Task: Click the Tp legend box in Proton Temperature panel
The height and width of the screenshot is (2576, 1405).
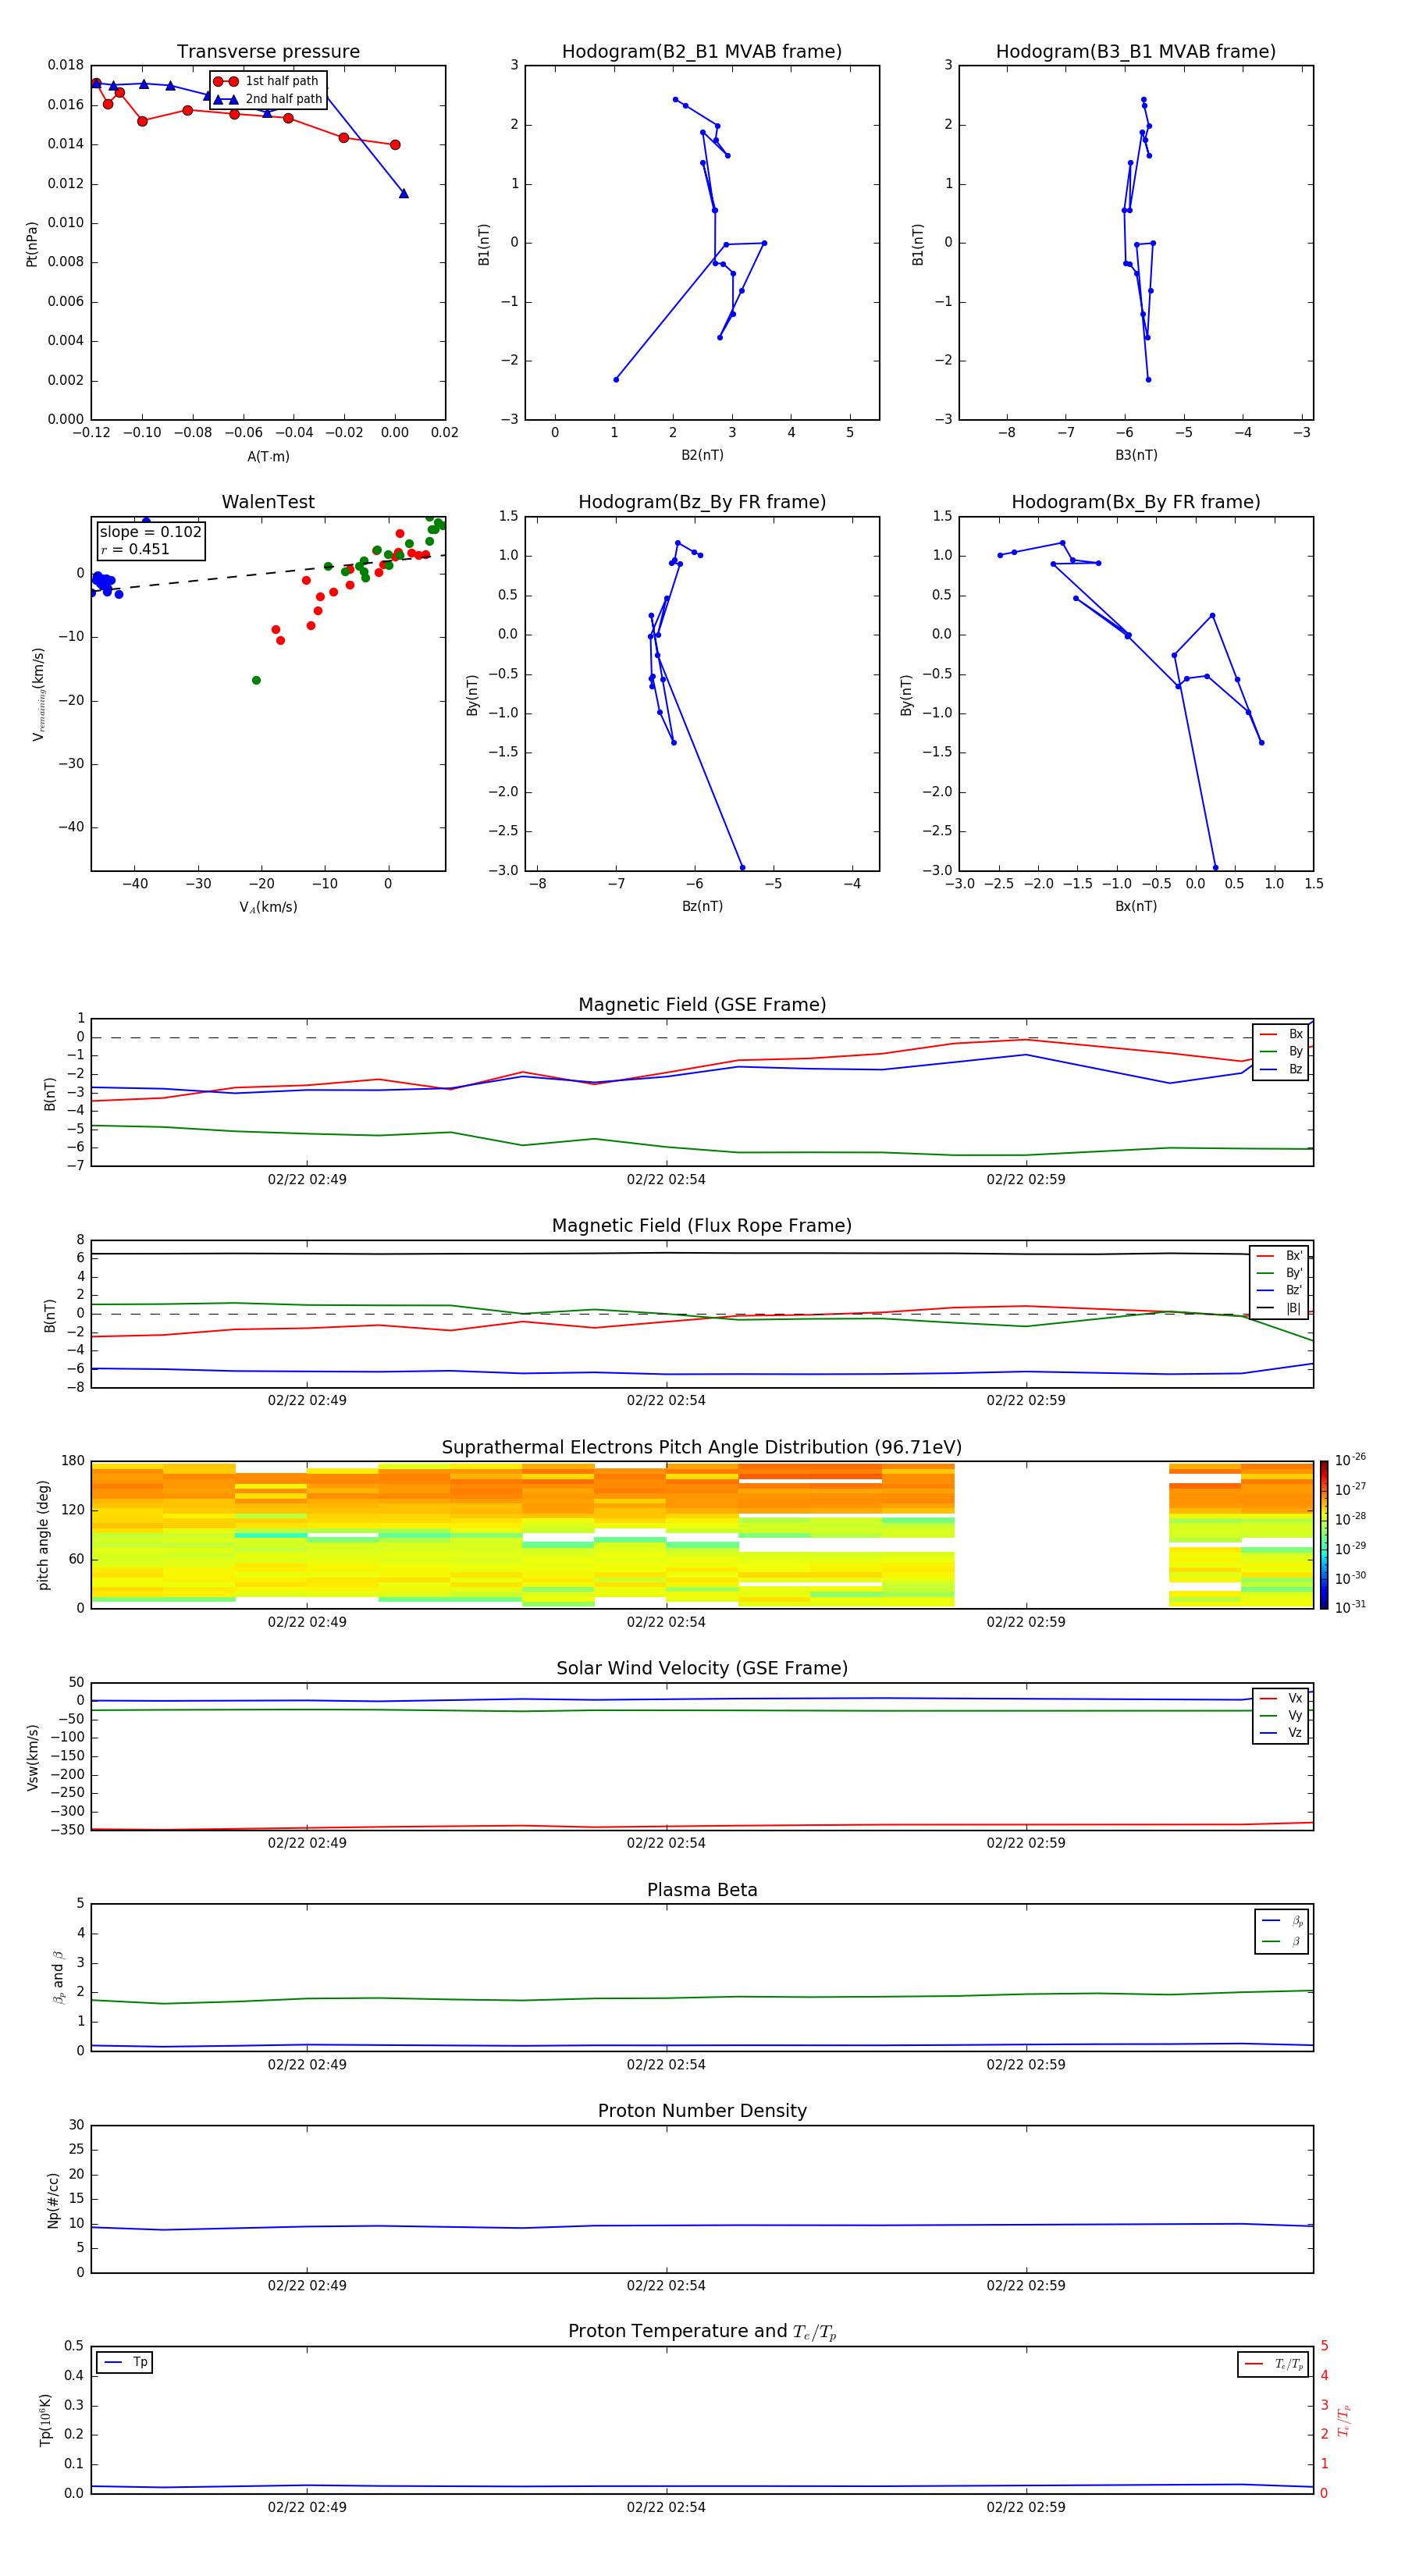Action: 125,2362
